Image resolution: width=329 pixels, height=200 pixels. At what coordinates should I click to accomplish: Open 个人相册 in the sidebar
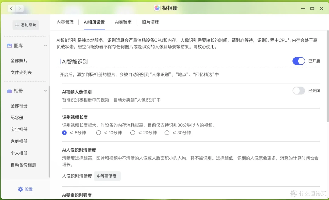coord(19,153)
